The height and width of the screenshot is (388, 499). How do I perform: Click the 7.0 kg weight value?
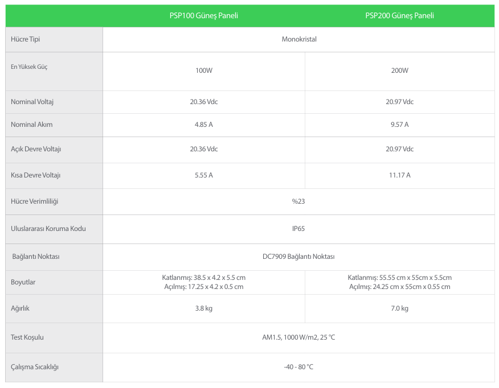(399, 308)
